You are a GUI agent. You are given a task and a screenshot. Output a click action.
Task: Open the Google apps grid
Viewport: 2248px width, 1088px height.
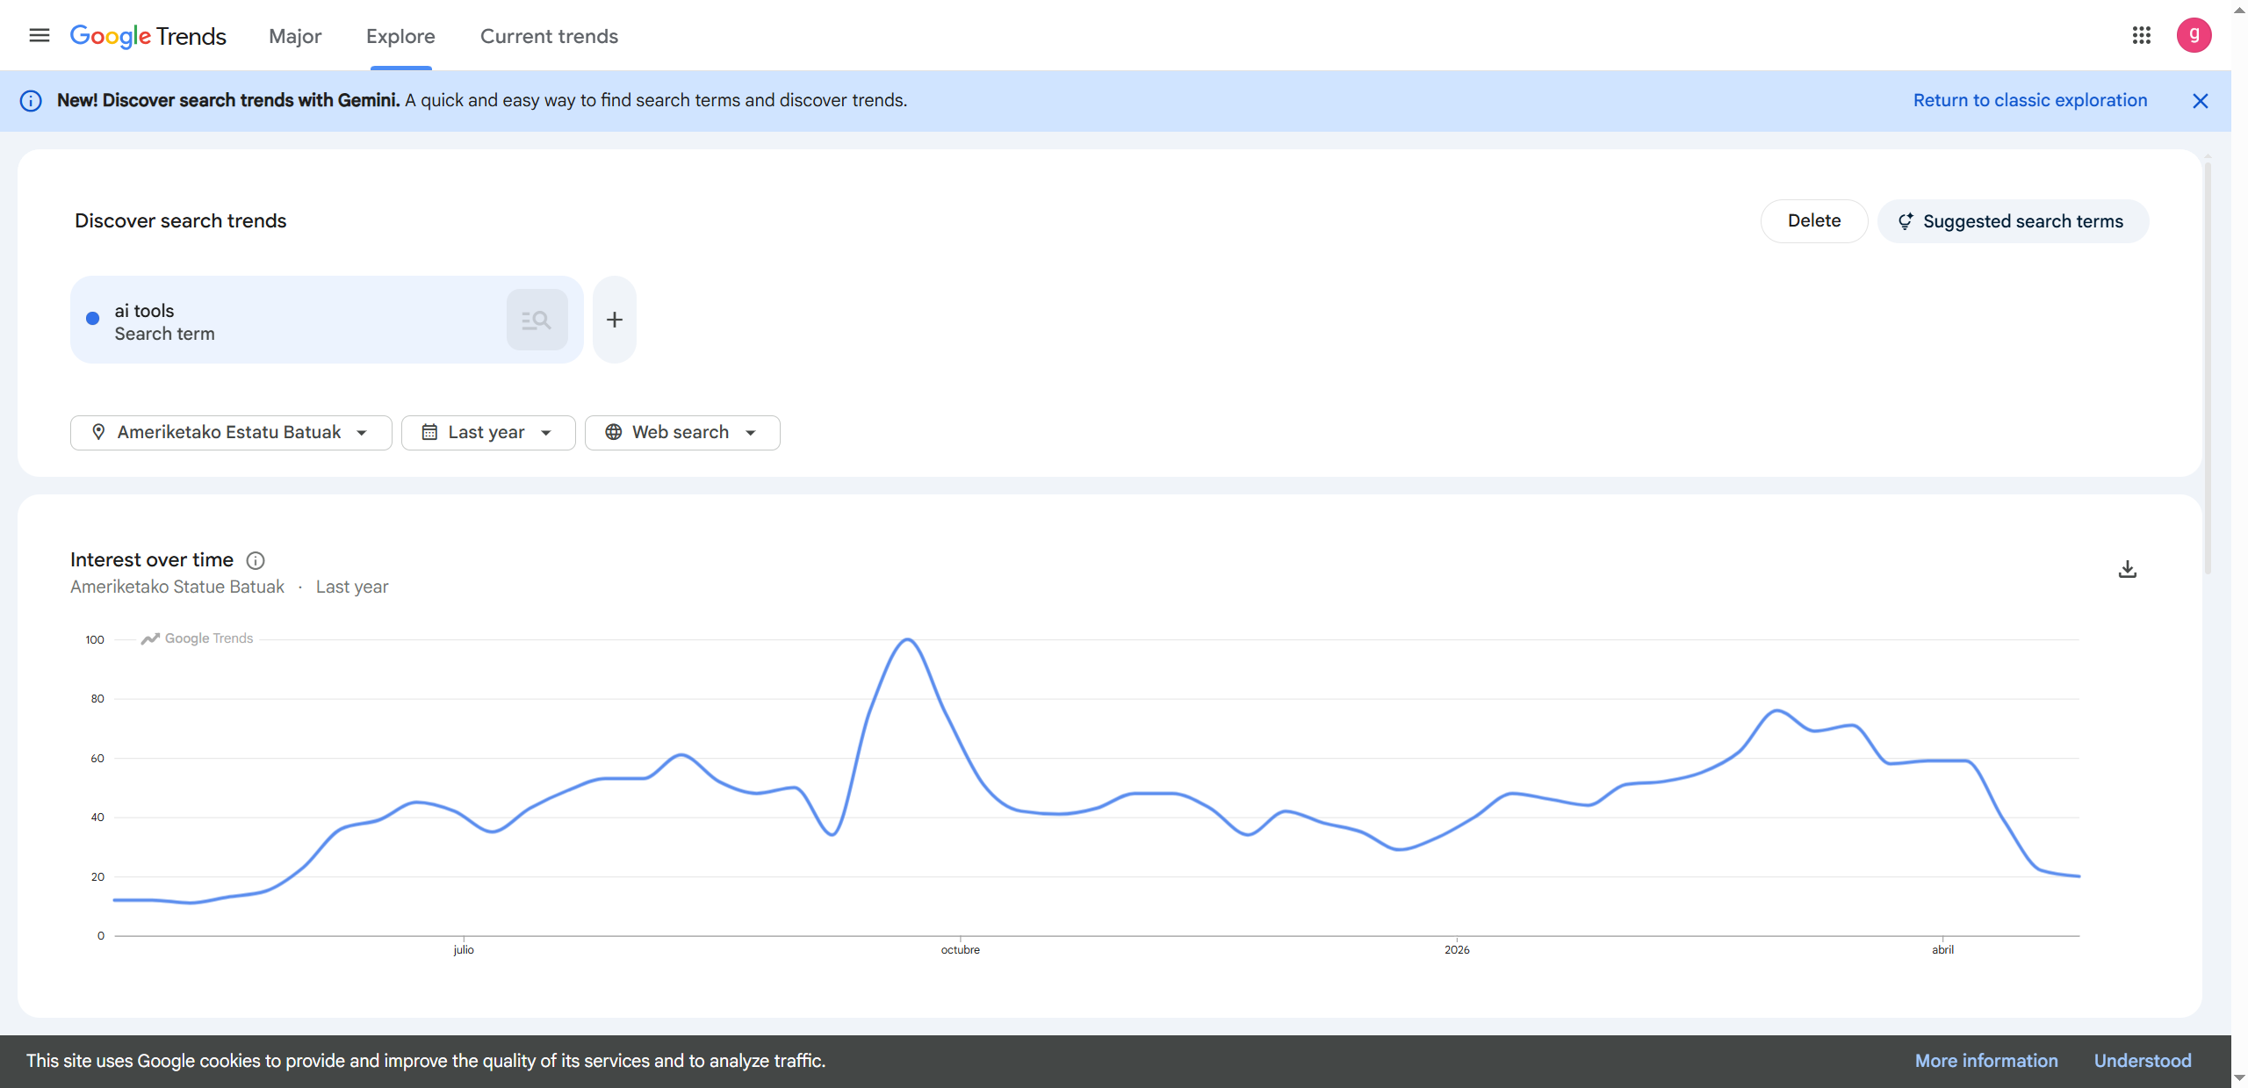tap(2141, 36)
